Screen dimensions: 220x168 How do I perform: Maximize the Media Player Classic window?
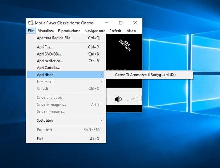click(120, 23)
